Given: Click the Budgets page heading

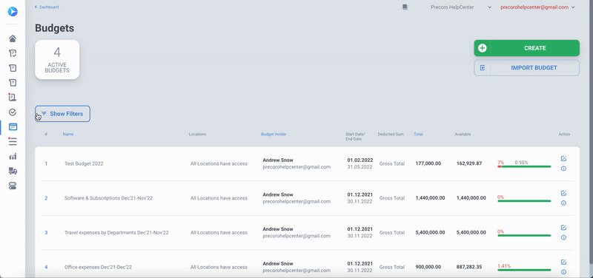Looking at the screenshot, I should (x=54, y=28).
